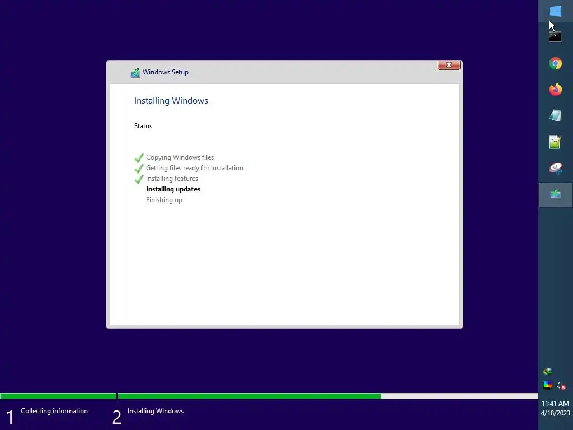Viewport: 573px width, 430px height.
Task: Open the light blue notepad taskbar icon
Action: (556, 115)
